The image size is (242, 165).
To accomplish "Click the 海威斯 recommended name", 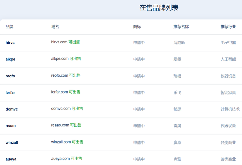I will coord(179,43).
